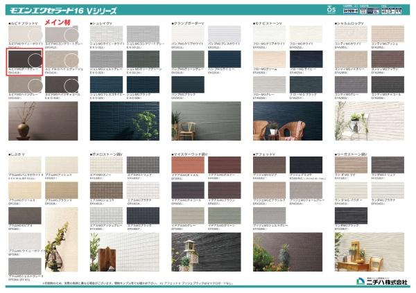Screen dimensions: 416x293
Task: Click the ブッシュMGセピア swatch
Action: click(x=270, y=165)
